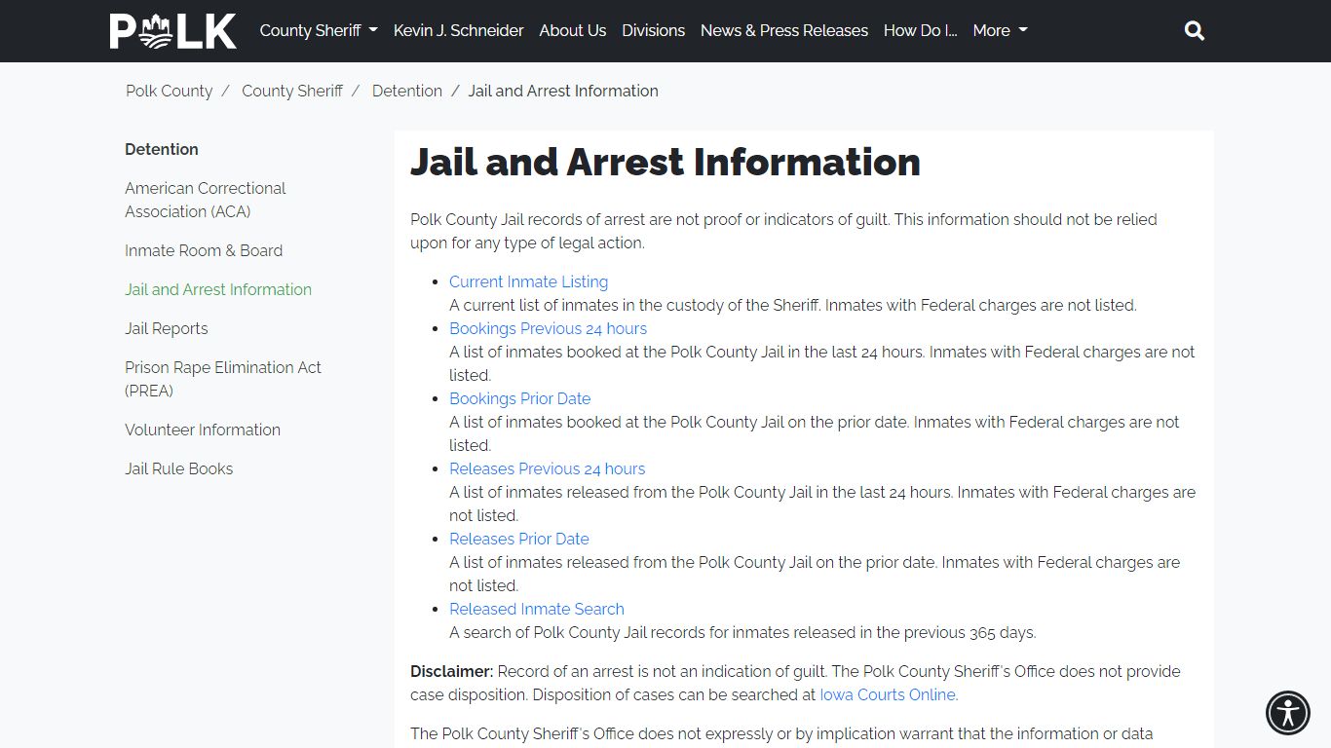The image size is (1331, 748).
Task: Open American Correctional Association (ACA) page
Action: [206, 200]
